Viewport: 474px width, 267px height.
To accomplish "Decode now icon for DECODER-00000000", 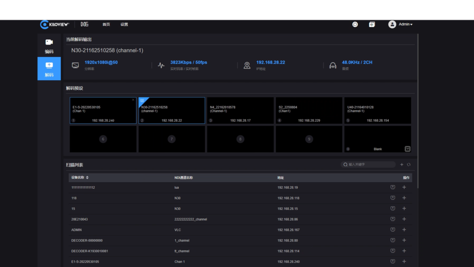I will click(393, 241).
